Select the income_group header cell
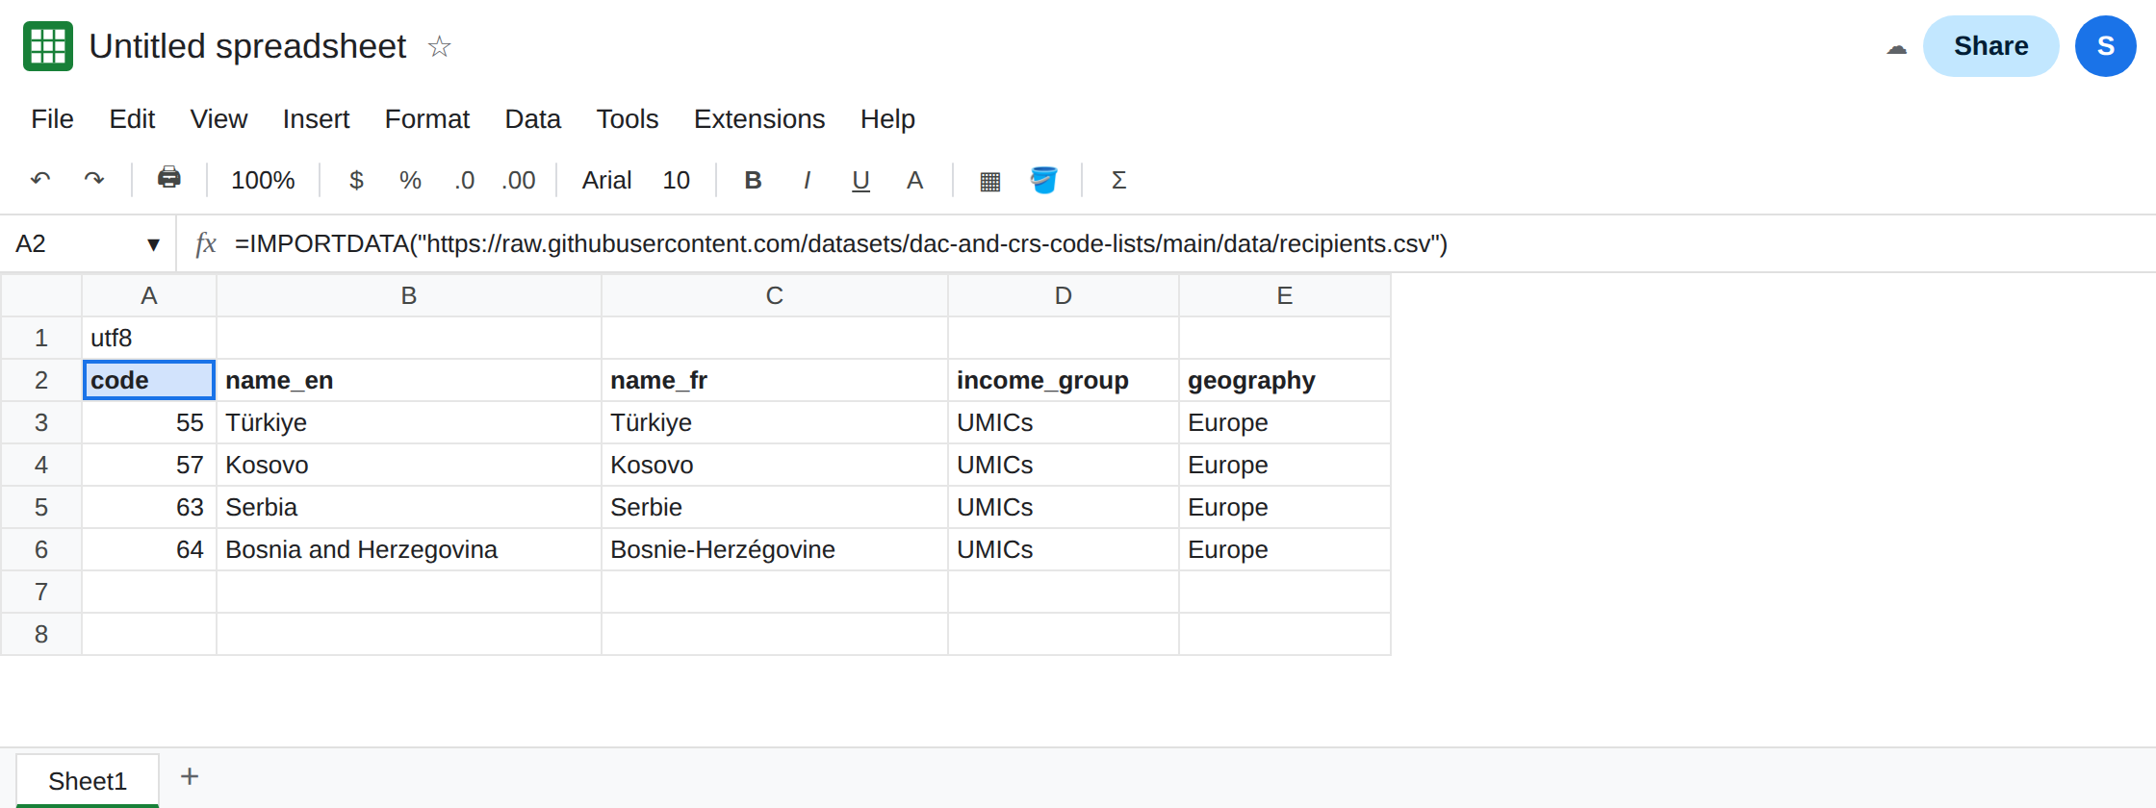The image size is (2156, 808). click(1064, 380)
